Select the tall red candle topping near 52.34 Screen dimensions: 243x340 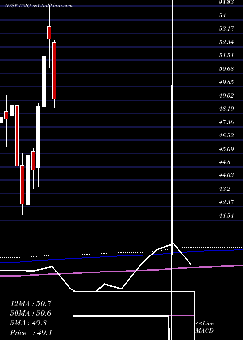pos(54,71)
